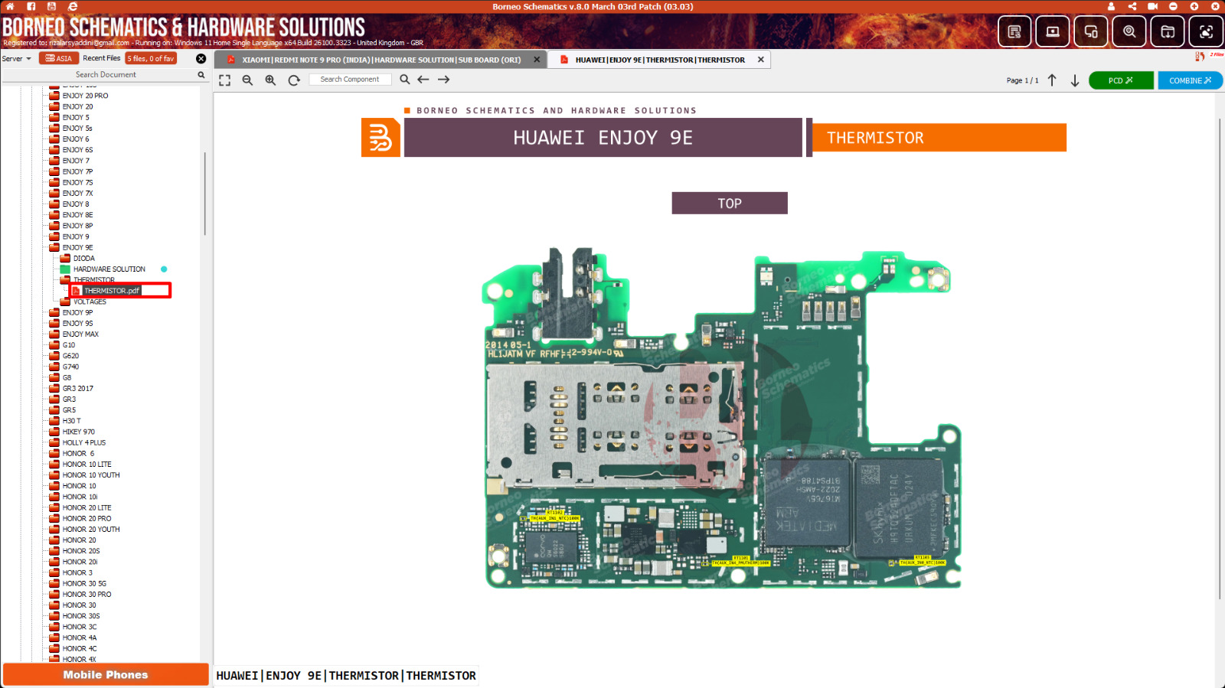Open THERMISTOR.pdf in the tree
The width and height of the screenshot is (1225, 688).
tap(112, 291)
